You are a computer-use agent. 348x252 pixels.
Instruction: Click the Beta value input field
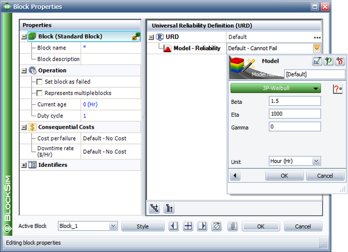[294, 101]
